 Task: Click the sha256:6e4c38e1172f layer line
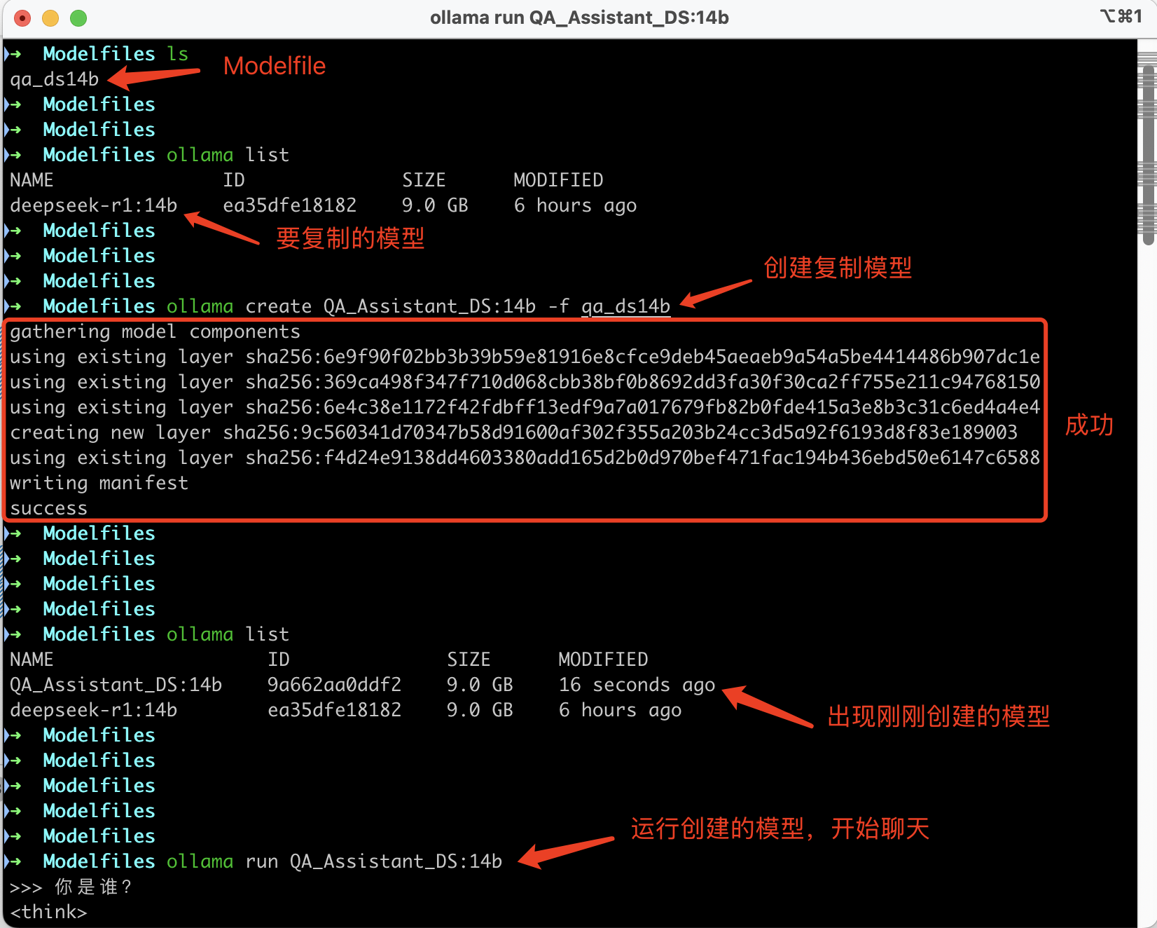(x=525, y=407)
